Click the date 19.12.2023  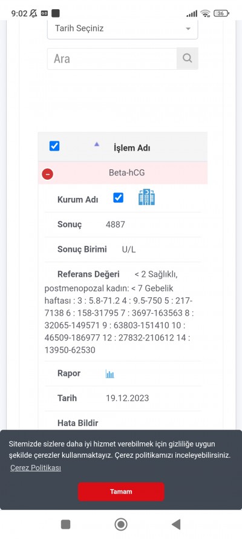pos(127,398)
